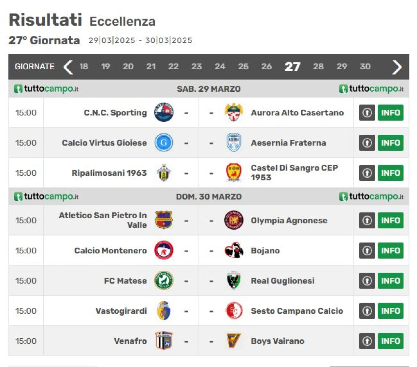The width and height of the screenshot is (417, 367).
Task: Click the Boys Vairano team crest
Action: [234, 341]
